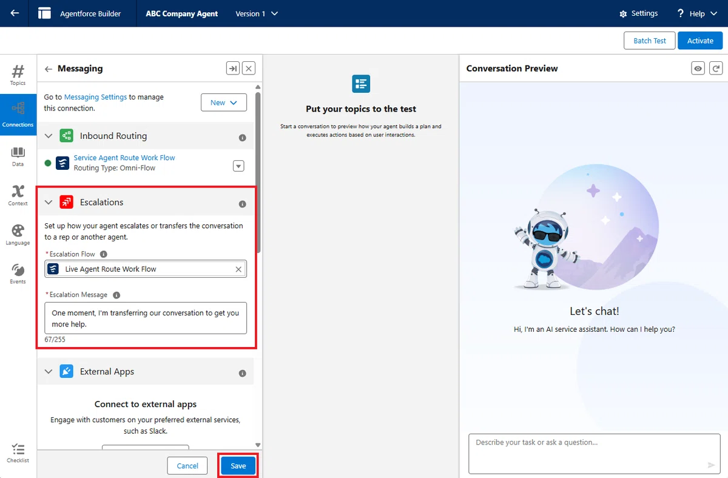
Task: Edit the Escalation Message text box
Action: (x=146, y=318)
